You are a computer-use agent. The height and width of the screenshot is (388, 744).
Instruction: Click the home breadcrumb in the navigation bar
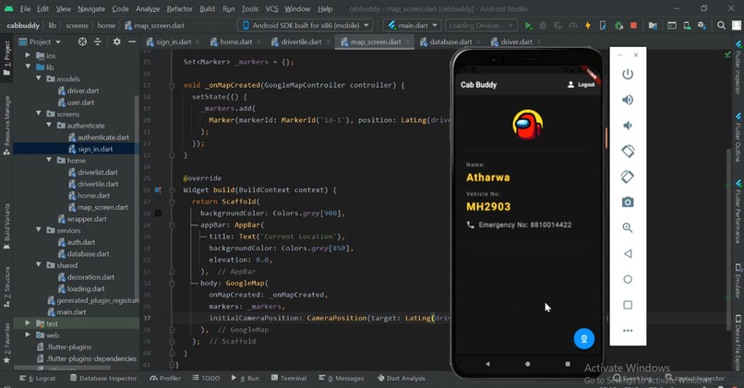[106, 26]
